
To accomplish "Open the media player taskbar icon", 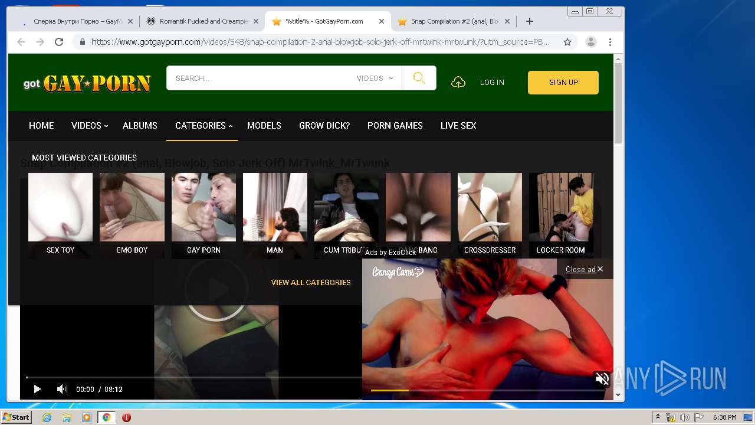I will click(87, 417).
